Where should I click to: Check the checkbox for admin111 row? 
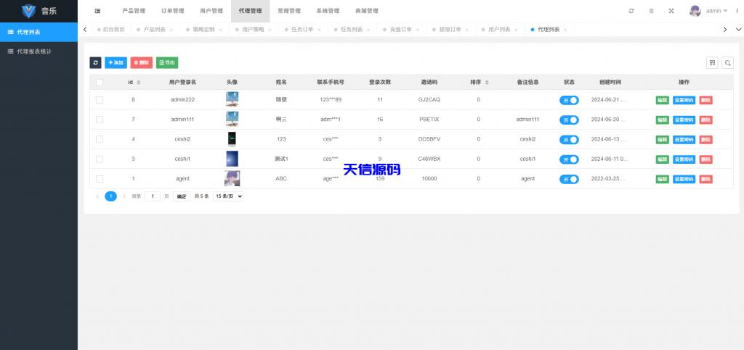click(x=100, y=120)
